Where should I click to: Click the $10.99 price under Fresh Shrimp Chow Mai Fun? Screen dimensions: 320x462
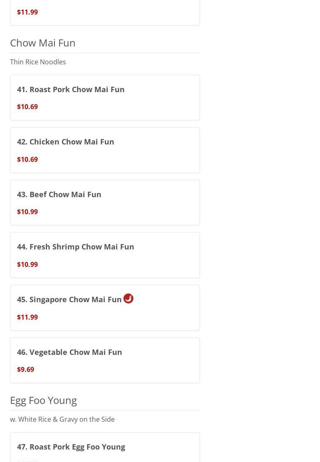27,264
